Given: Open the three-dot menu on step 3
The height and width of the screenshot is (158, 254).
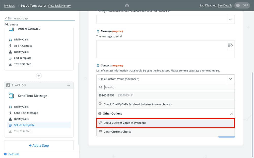Looking at the screenshot, I should [x=69, y=85].
